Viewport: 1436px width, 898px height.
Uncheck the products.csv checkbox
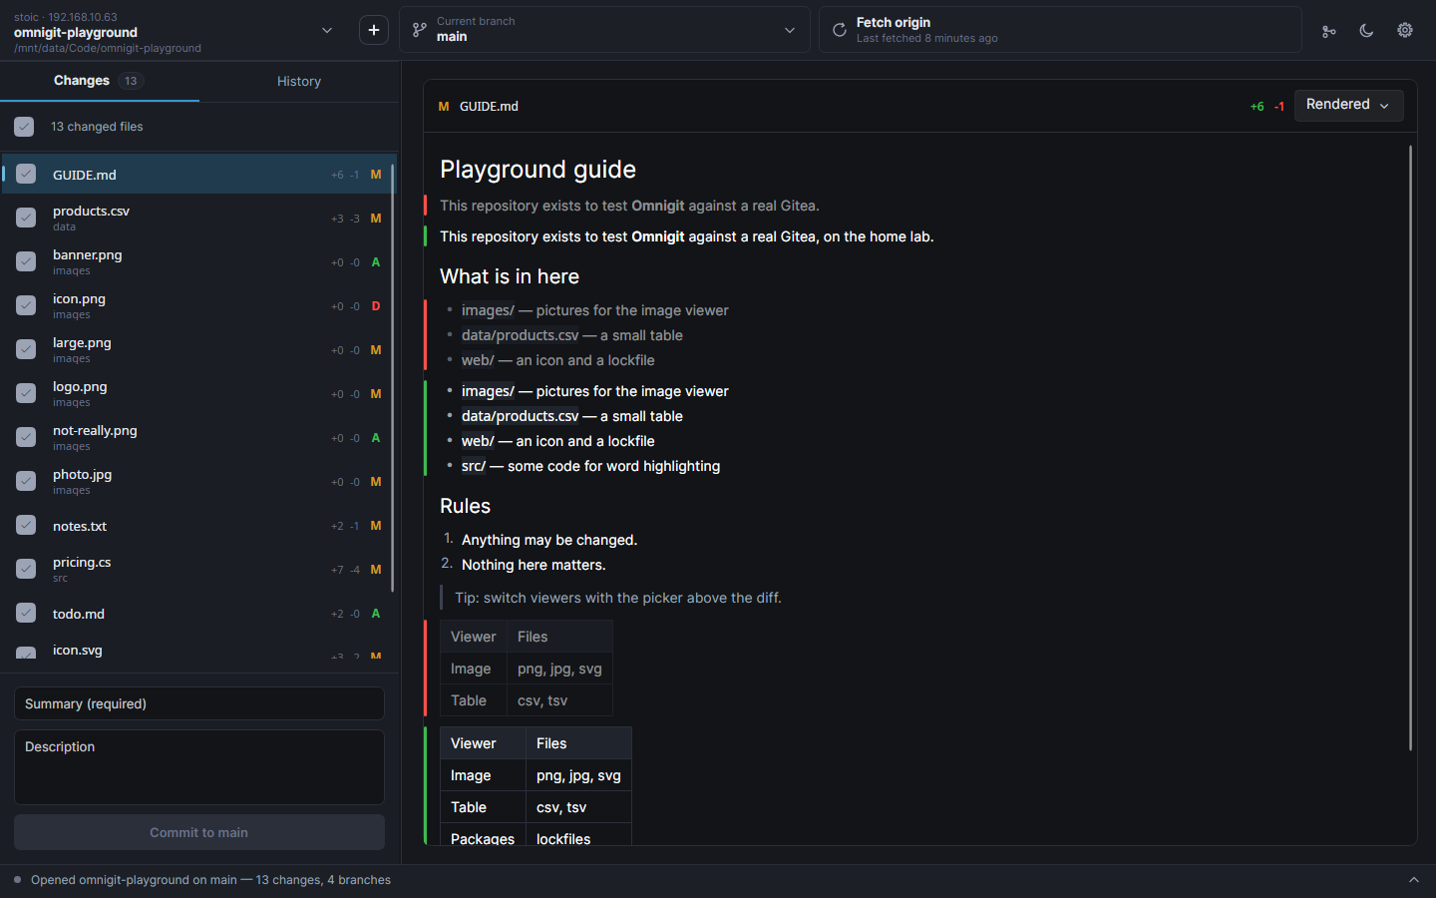pyautogui.click(x=26, y=218)
